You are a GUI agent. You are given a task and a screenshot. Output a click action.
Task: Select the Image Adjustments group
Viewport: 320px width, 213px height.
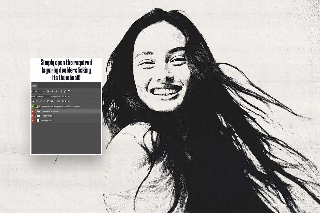[x=50, y=111]
